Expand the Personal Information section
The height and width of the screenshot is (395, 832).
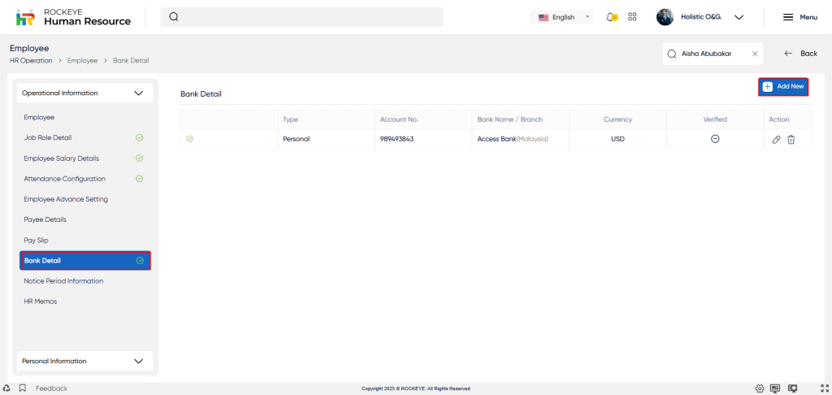(x=84, y=361)
